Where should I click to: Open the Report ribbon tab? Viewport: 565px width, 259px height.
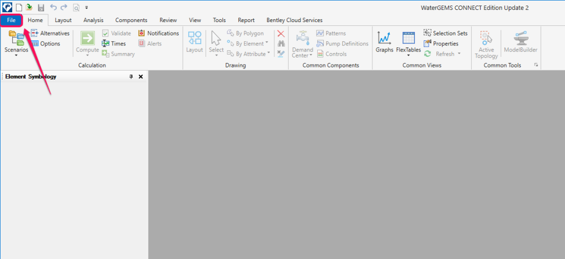[246, 20]
